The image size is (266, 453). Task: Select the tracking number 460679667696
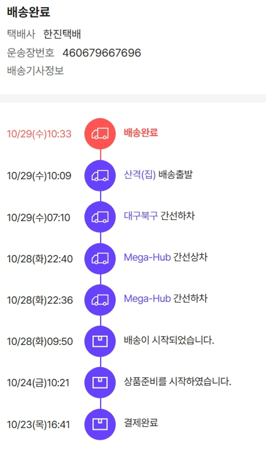(102, 53)
